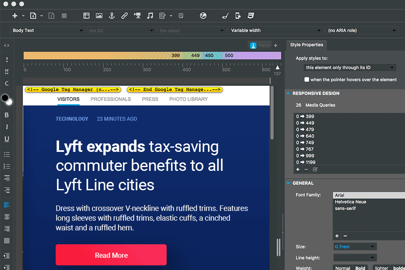Screen dimensions: 405x270
Task: Create a bulleted list with the list icon
Action: click(7, 154)
